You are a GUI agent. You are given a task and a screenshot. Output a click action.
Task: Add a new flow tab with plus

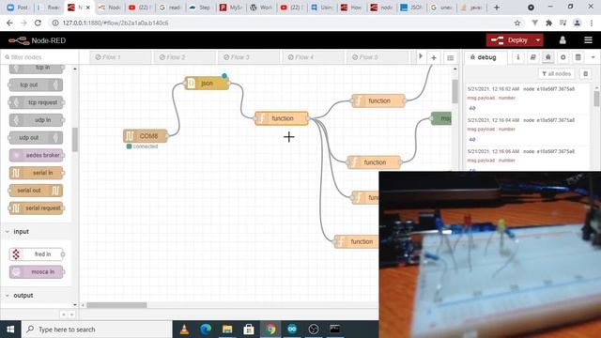click(434, 58)
